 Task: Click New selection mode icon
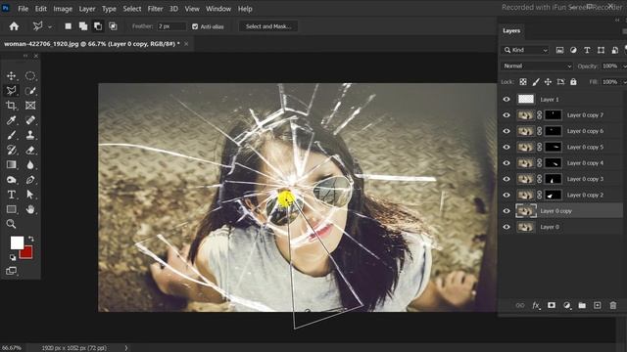pos(68,26)
